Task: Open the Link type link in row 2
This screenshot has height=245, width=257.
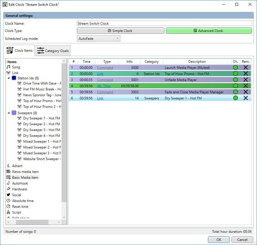Action: click(100, 74)
